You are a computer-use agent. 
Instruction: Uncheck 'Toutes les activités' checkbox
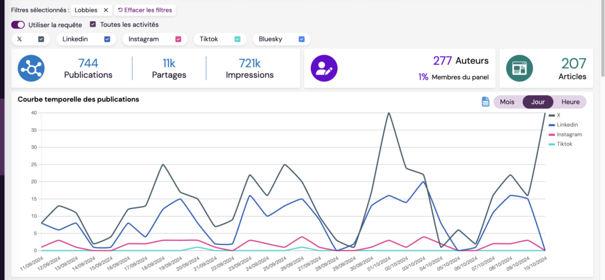click(93, 25)
